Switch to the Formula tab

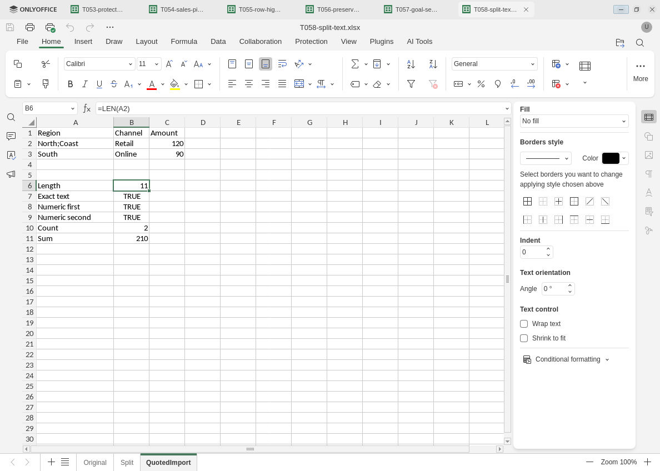pyautogui.click(x=184, y=42)
